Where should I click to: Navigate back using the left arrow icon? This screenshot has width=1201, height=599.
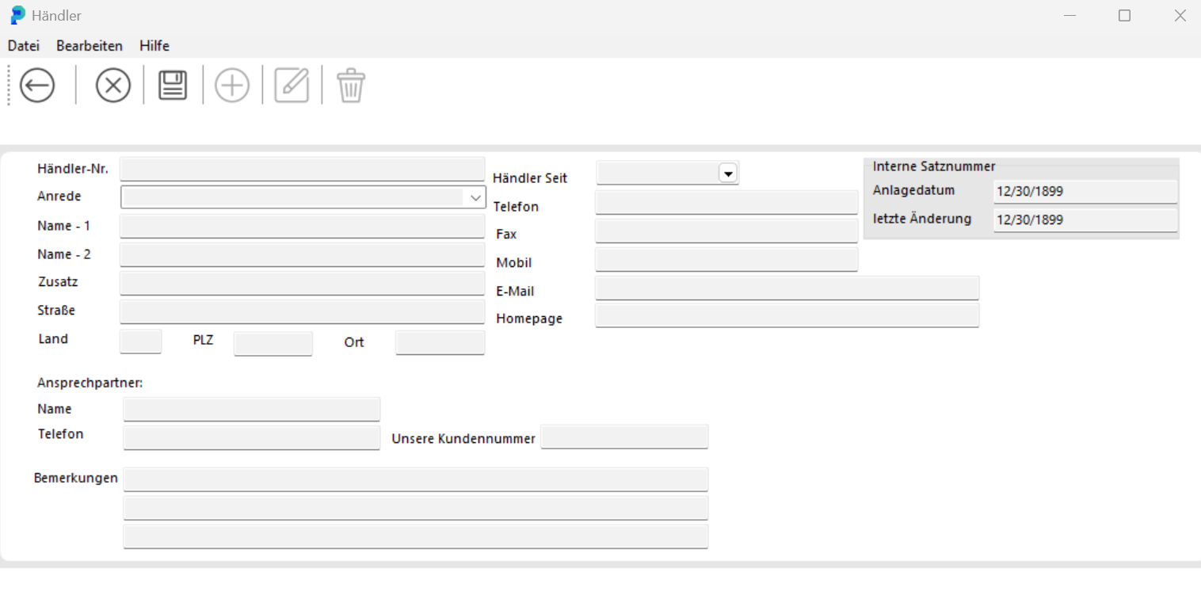tap(36, 85)
